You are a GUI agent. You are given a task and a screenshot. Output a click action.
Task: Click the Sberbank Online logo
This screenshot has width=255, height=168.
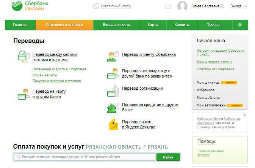pos(30,6)
